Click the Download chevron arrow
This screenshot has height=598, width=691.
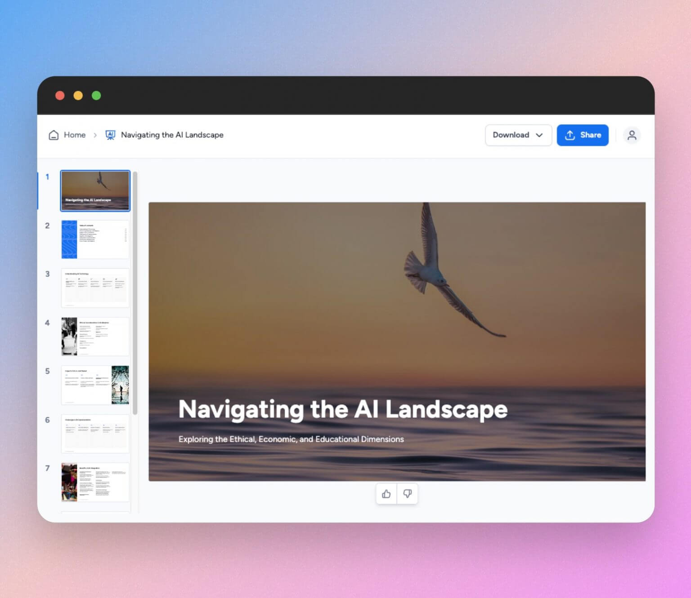[x=539, y=135]
